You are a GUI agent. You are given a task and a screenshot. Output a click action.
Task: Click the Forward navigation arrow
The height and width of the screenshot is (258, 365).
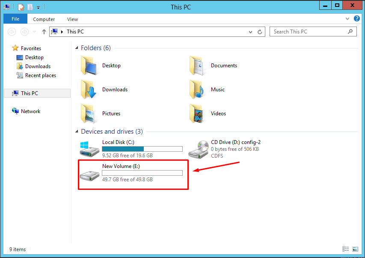24,31
